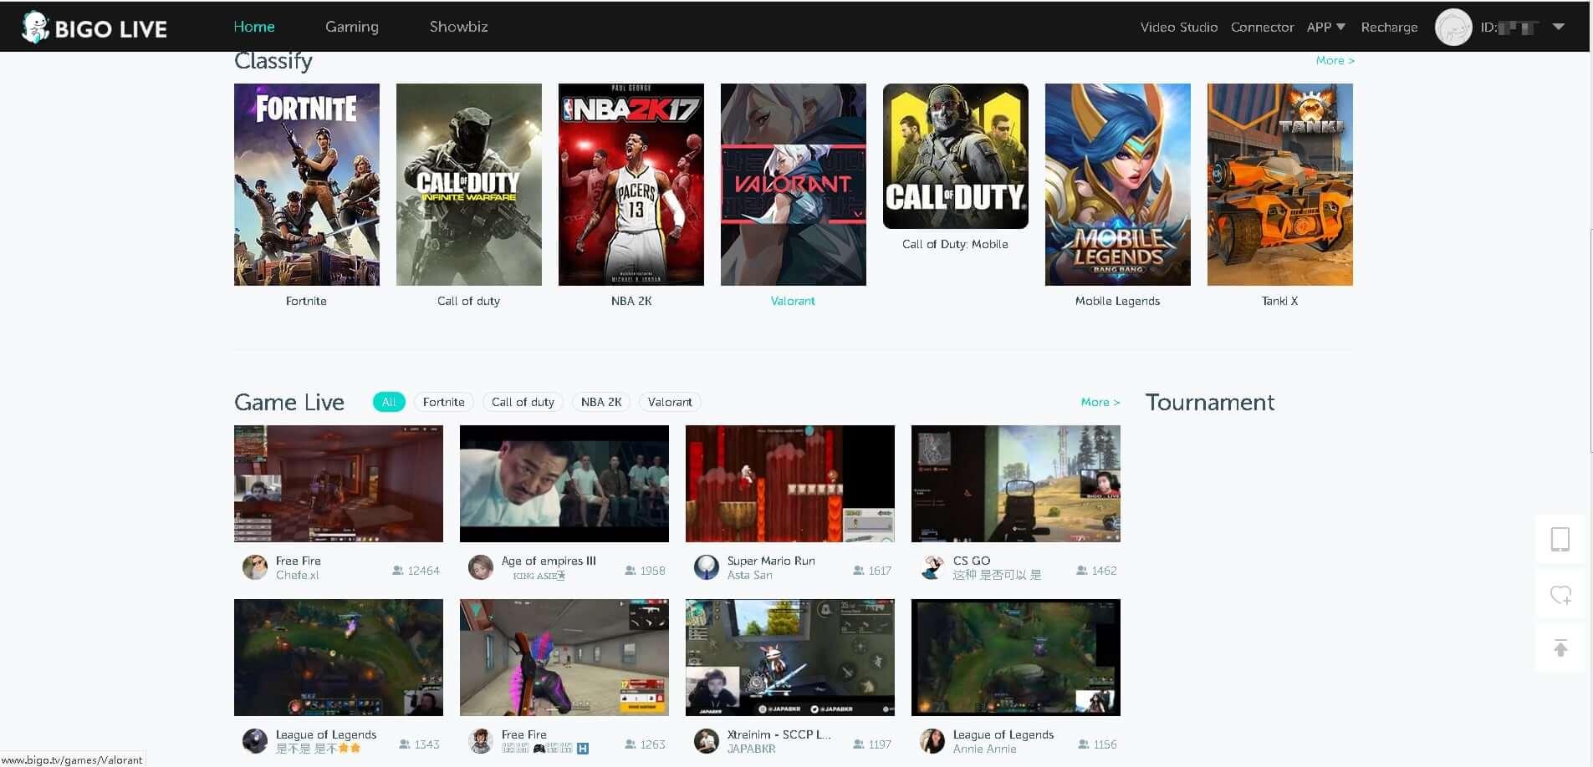Click the Age of empires III title
The width and height of the screenshot is (1593, 767).
pyautogui.click(x=549, y=561)
